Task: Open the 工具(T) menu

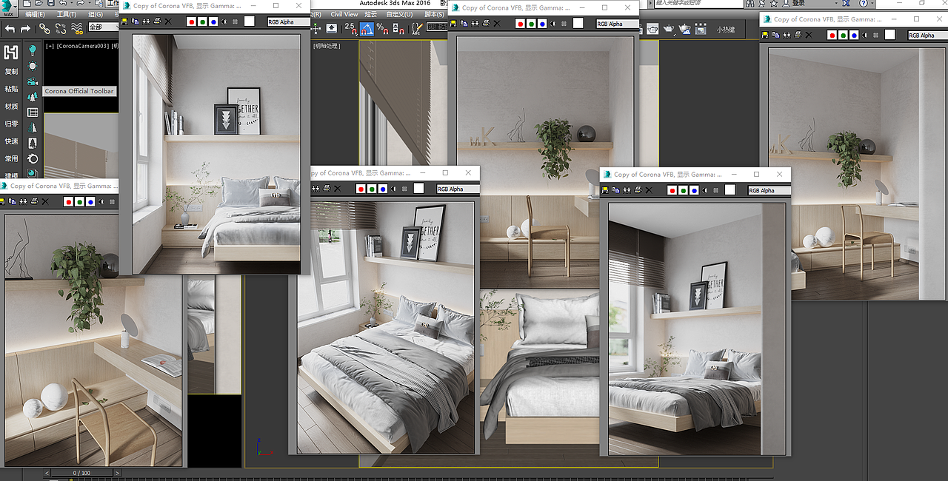Action: tap(67, 14)
